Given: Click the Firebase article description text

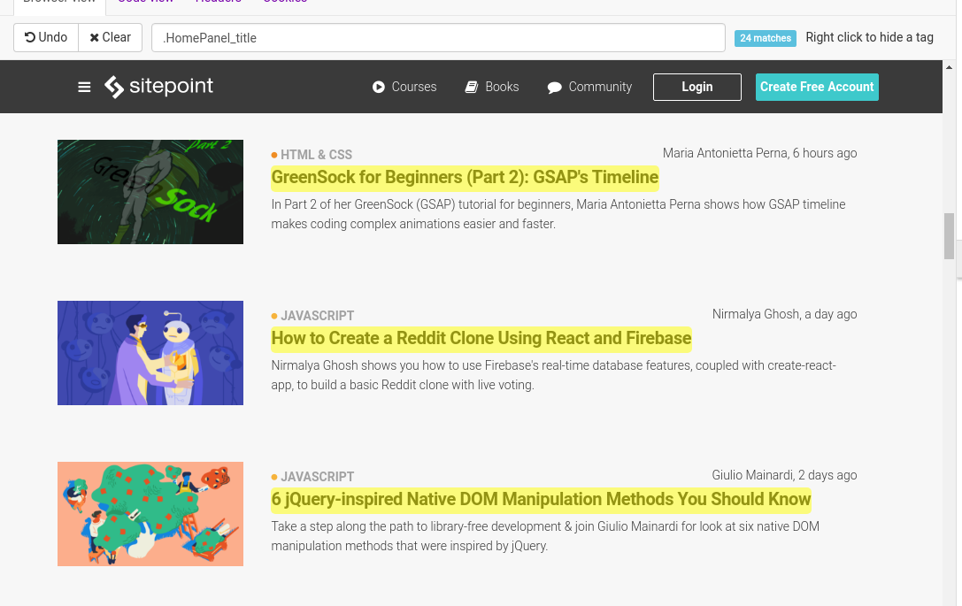Looking at the screenshot, I should [553, 375].
